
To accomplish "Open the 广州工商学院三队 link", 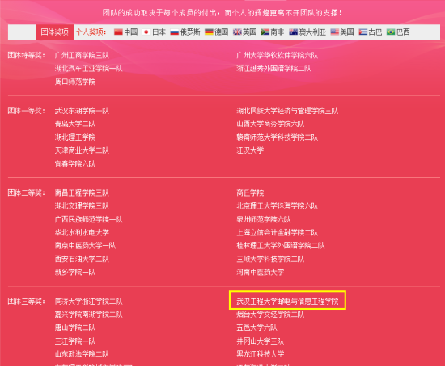I will (x=82, y=55).
